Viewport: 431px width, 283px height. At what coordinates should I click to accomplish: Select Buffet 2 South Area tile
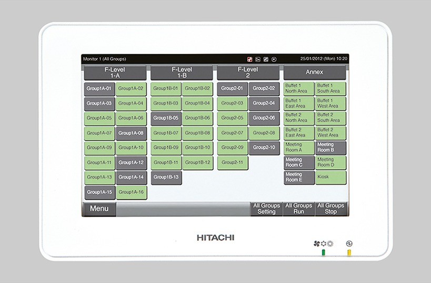click(330, 118)
